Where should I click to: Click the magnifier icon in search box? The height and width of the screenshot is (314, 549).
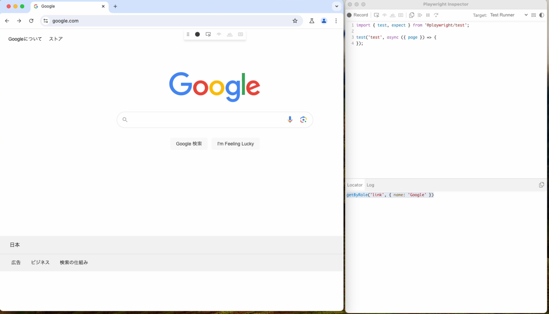click(x=125, y=120)
